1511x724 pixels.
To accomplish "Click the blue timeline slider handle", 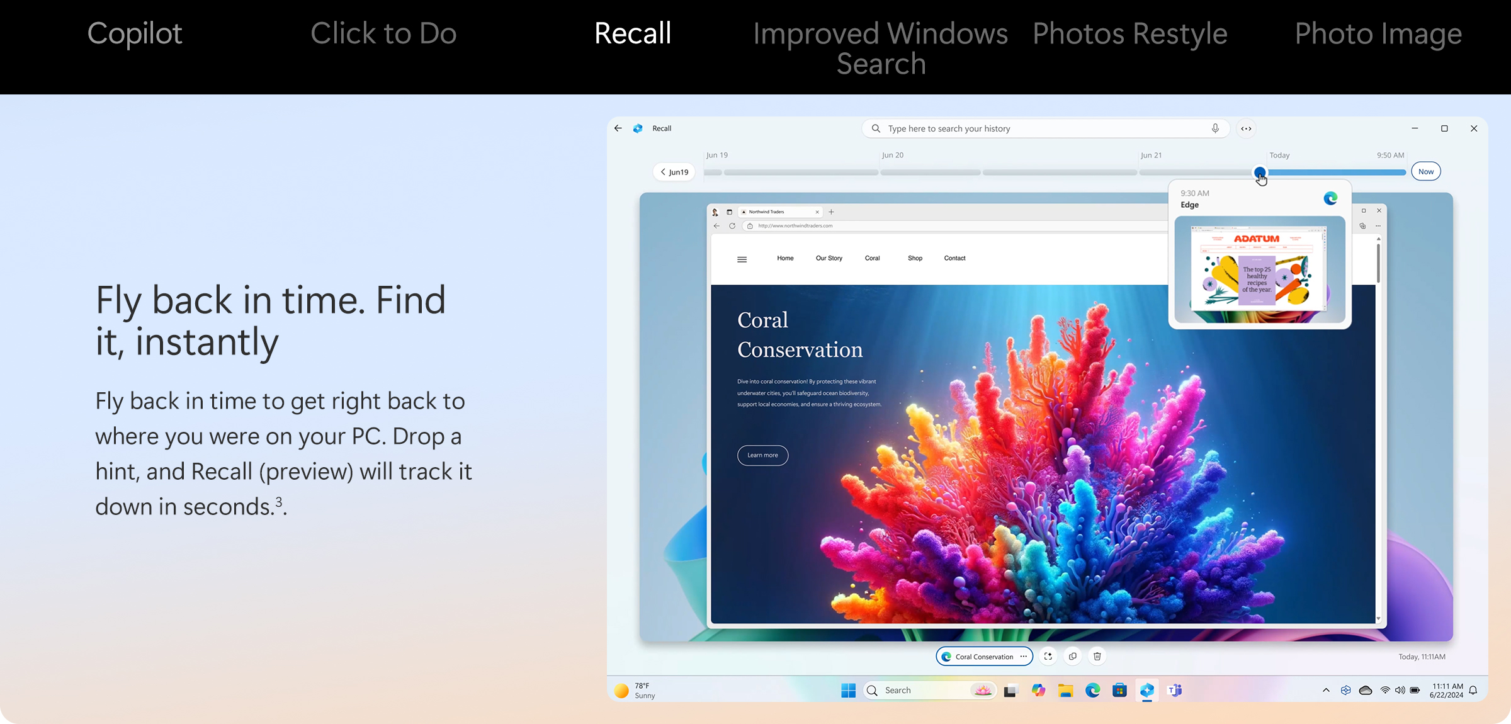I will click(1259, 172).
